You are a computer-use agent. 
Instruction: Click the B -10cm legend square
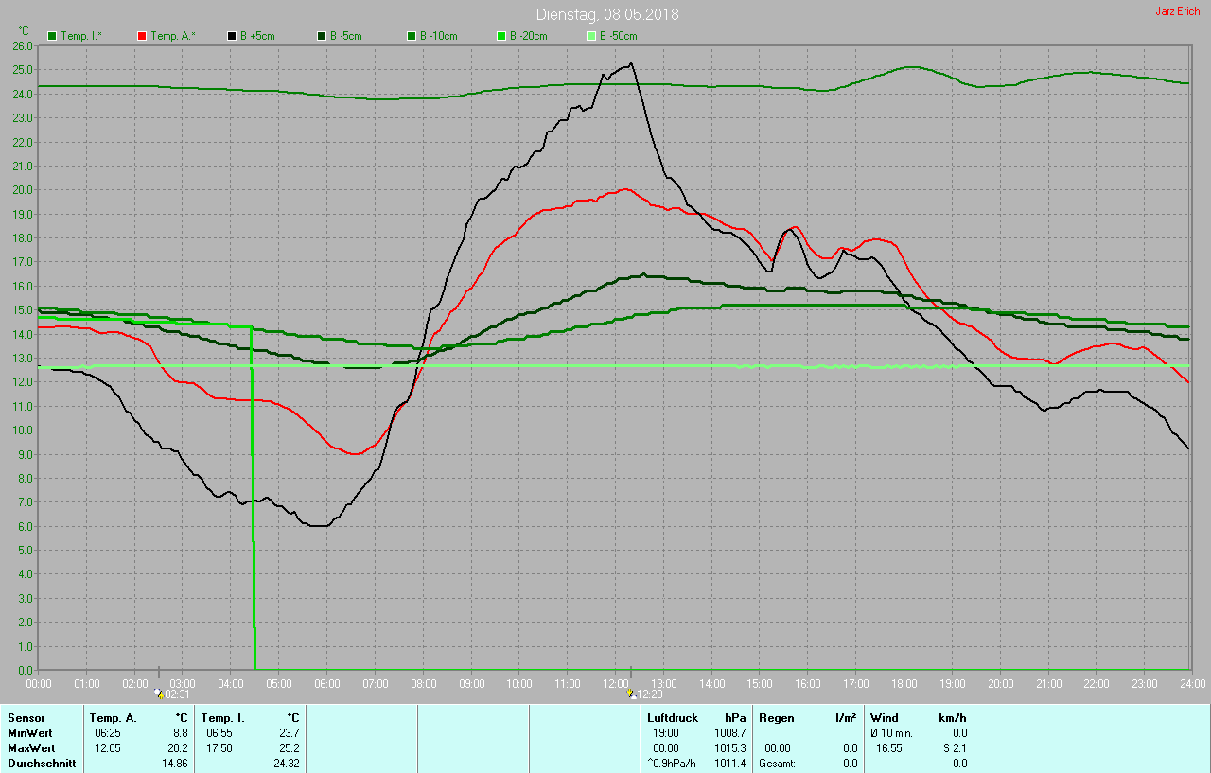click(x=412, y=36)
